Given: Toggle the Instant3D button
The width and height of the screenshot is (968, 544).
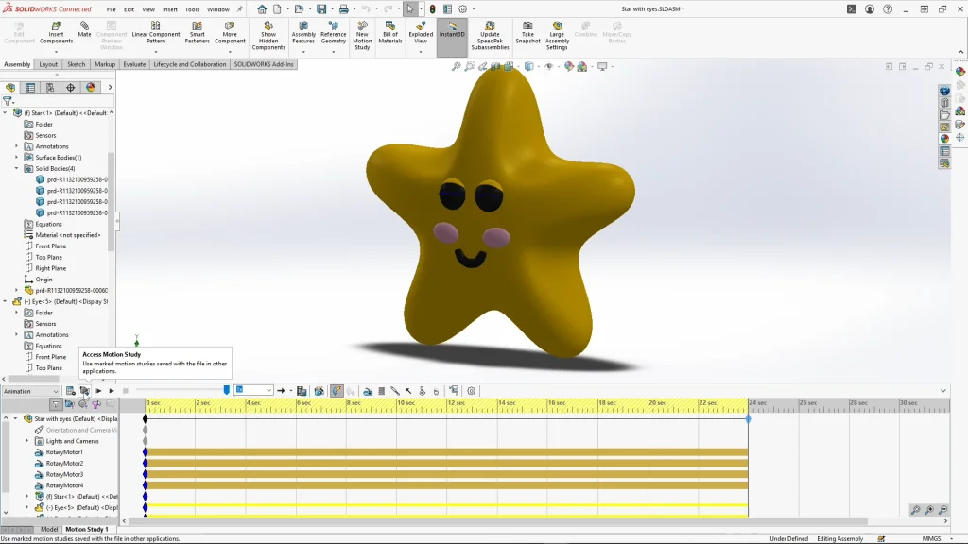Looking at the screenshot, I should click(x=451, y=32).
